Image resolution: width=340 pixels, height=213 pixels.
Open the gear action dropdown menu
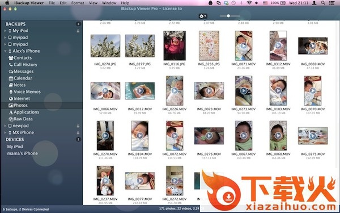pyautogui.click(x=203, y=16)
